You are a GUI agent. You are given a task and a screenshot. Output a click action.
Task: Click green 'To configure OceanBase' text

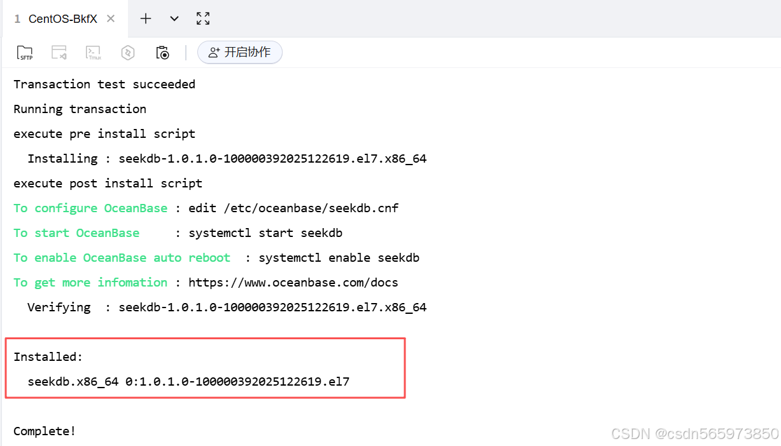90,208
